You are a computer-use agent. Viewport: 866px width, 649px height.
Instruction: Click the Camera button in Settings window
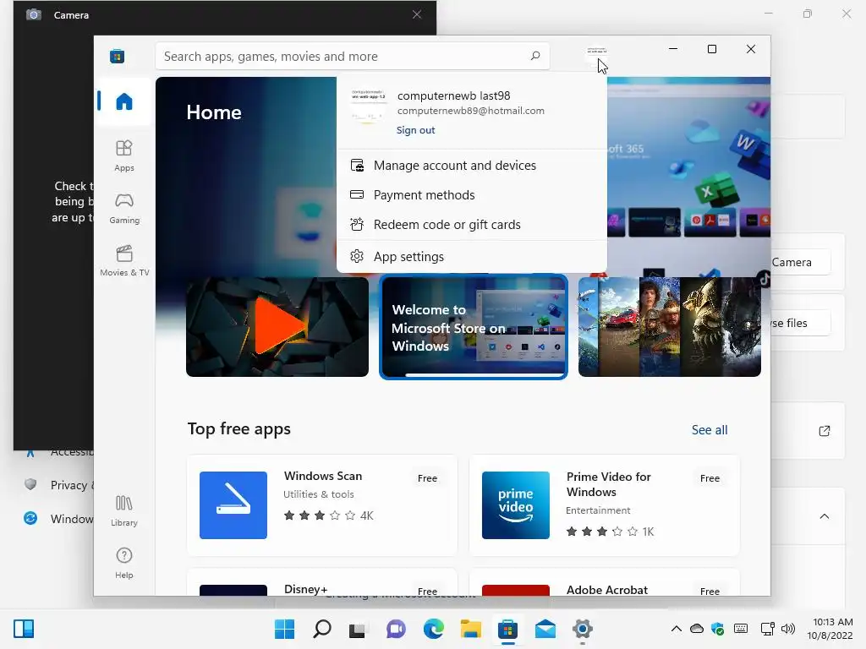pyautogui.click(x=800, y=262)
